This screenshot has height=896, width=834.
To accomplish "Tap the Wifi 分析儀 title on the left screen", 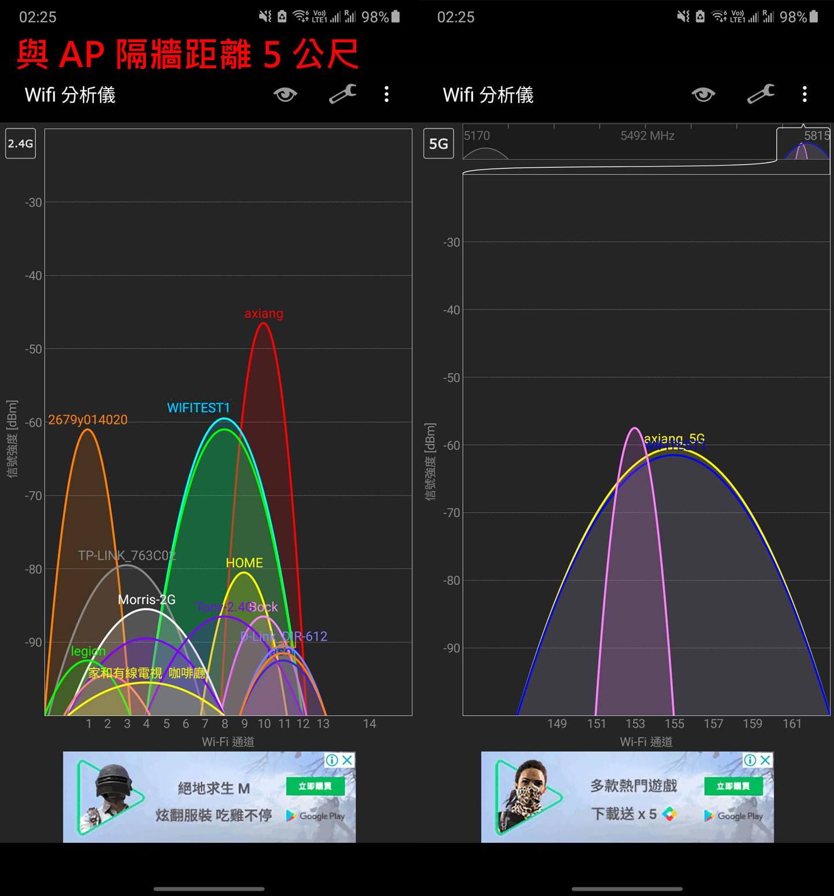I will pos(69,94).
